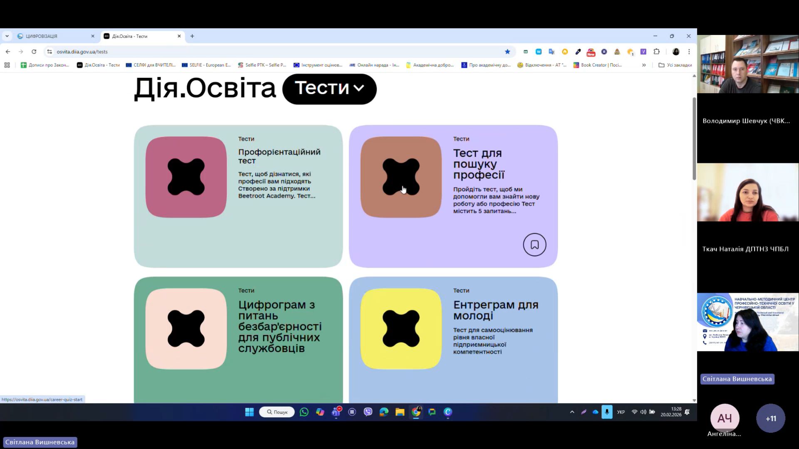Open WhatsApp from the taskbar
This screenshot has height=449, width=799.
(x=304, y=412)
